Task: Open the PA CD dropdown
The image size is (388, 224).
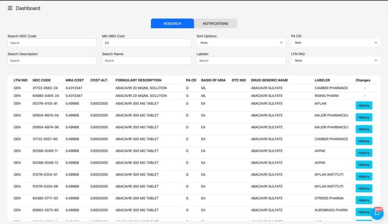Action: (335, 43)
